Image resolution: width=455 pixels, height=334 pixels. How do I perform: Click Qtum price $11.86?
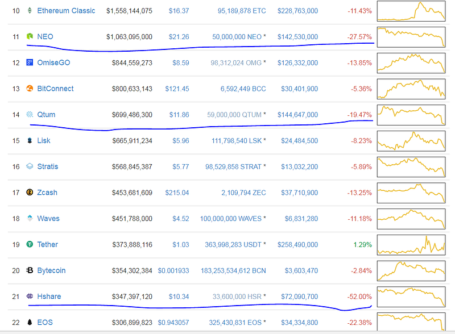pos(179,115)
